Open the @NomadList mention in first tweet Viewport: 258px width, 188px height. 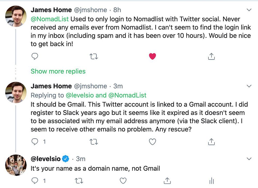tap(50, 19)
